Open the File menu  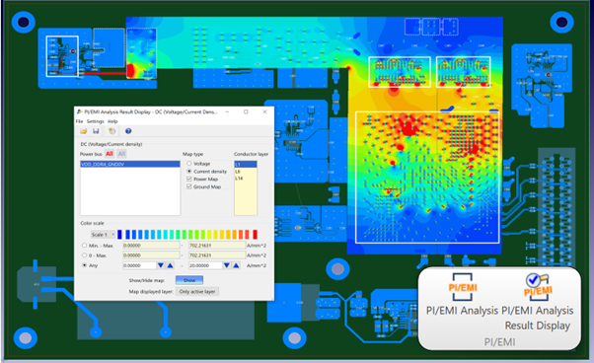tap(79, 121)
